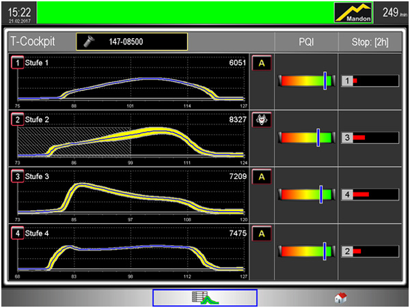Toggle the Stufe 4 'A' mode button
410x308 pixels.
tap(262, 234)
